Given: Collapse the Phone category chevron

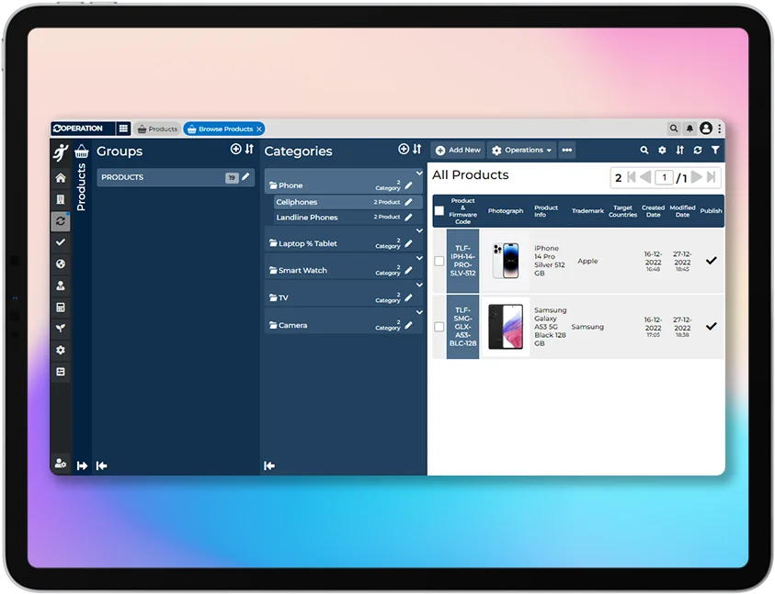Looking at the screenshot, I should point(419,173).
